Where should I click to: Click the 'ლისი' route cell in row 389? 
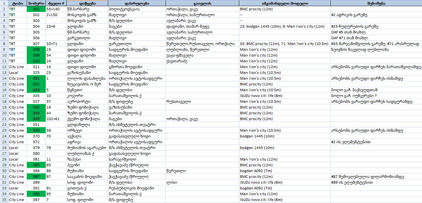coord(202,182)
